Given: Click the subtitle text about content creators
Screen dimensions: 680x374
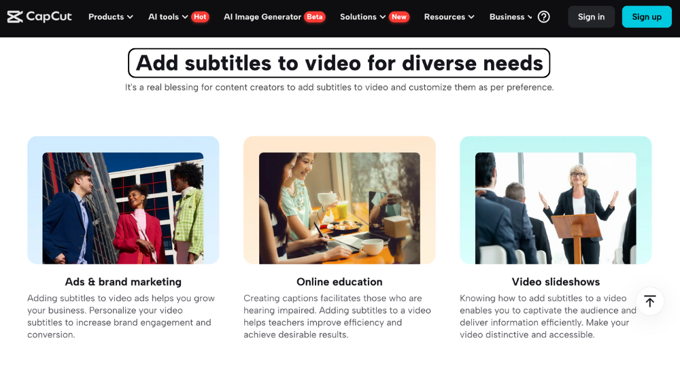Looking at the screenshot, I should [x=339, y=87].
